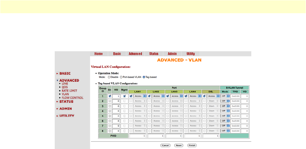Open the QOS sidebar link
Image resolution: width=306 pixels, height=149 pixels.
click(x=65, y=87)
